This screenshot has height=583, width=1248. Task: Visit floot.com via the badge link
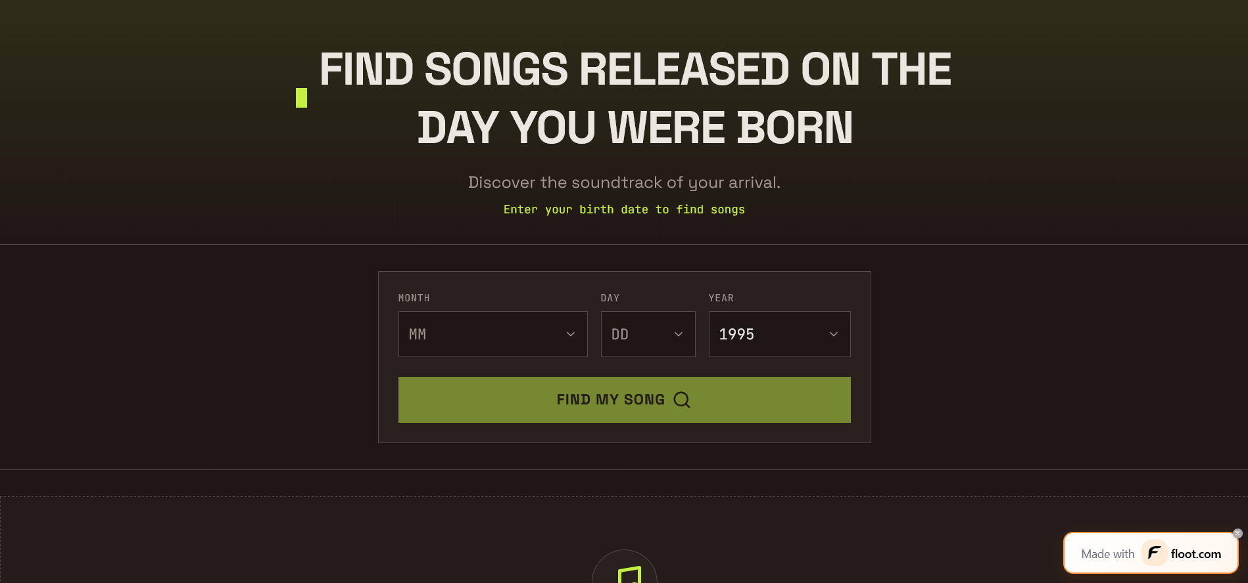1196,553
